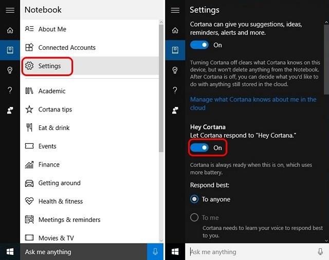Open Events category
This screenshot has width=329, height=260.
point(89,146)
